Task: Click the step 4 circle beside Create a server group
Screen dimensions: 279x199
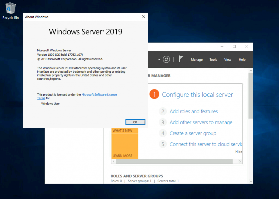Action: (x=163, y=133)
